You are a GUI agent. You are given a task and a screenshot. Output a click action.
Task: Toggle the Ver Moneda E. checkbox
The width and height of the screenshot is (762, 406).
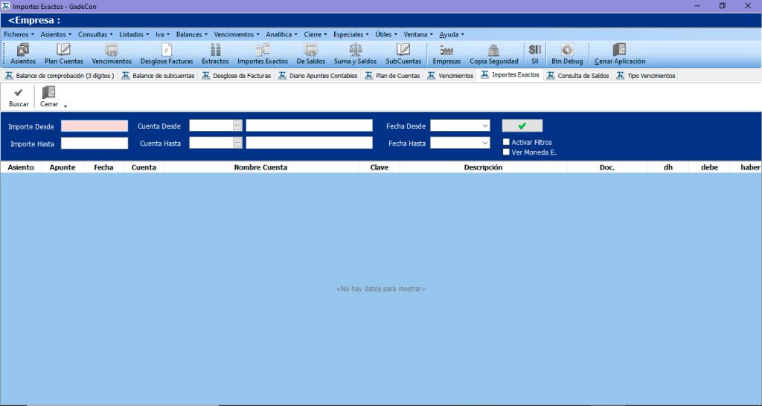[507, 152]
